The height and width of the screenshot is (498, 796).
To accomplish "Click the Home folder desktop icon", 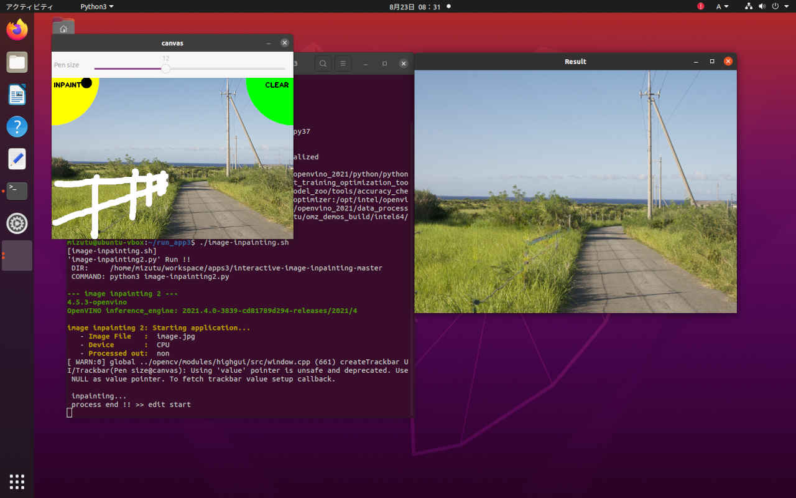I will pos(63,27).
